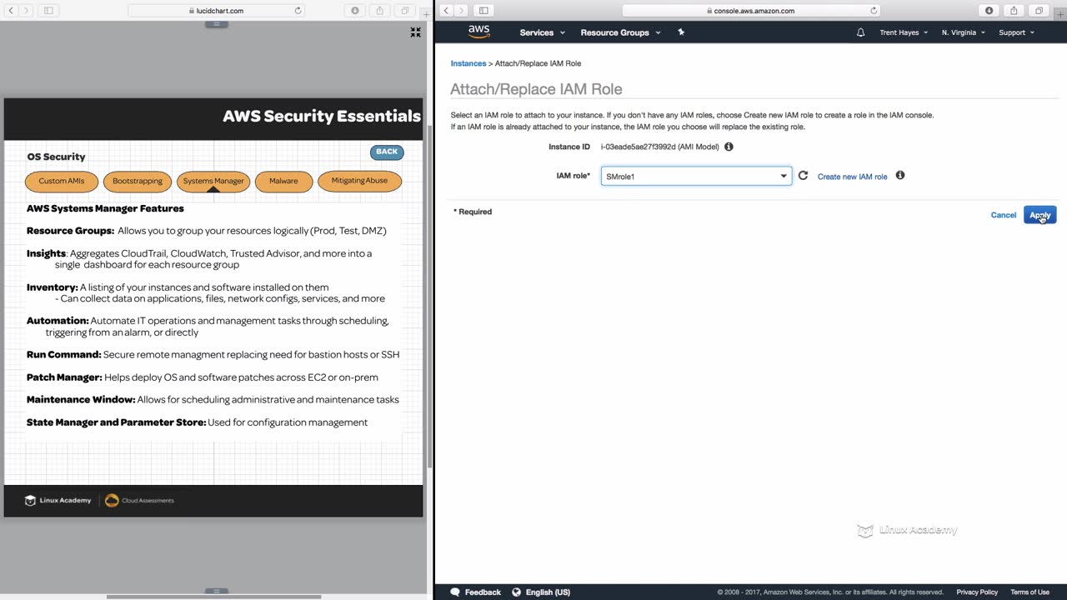This screenshot has width=1067, height=600.
Task: Go back in the Lucidchart Safari window
Action: (x=11, y=11)
